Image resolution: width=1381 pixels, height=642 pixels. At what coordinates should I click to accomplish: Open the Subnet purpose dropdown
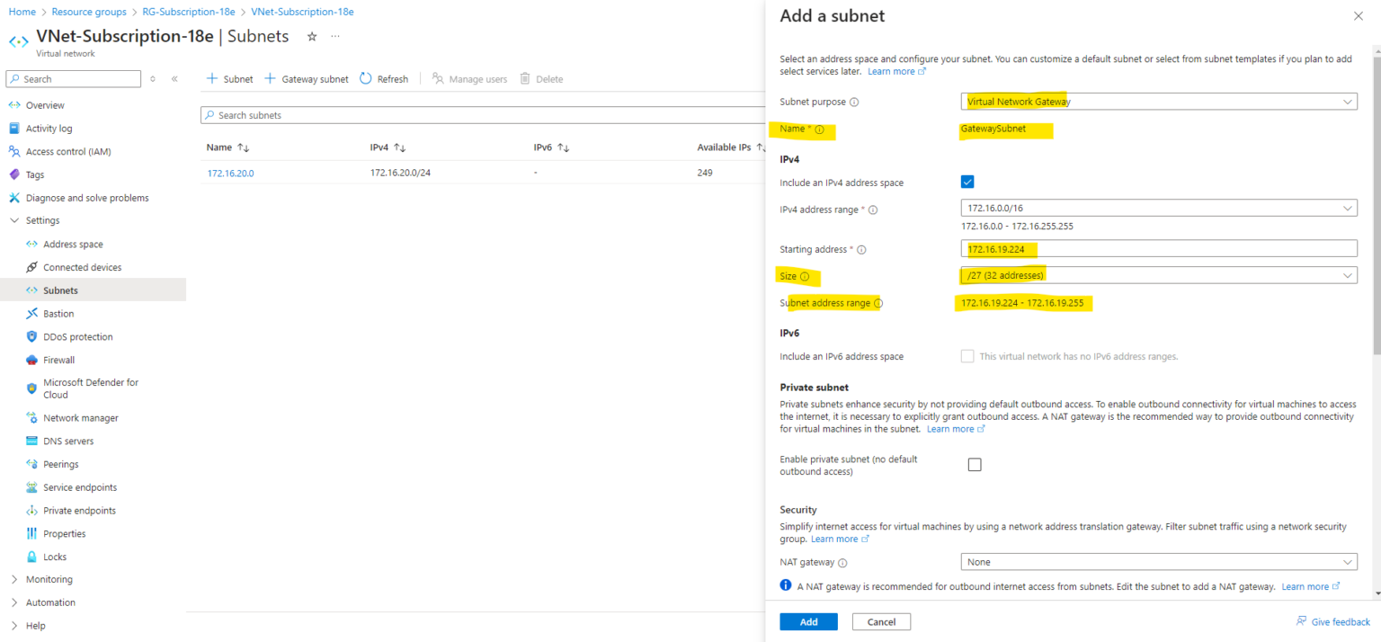1158,101
